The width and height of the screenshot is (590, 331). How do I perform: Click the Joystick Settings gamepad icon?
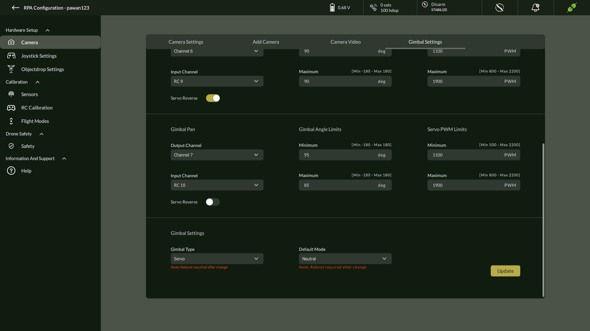click(11, 56)
